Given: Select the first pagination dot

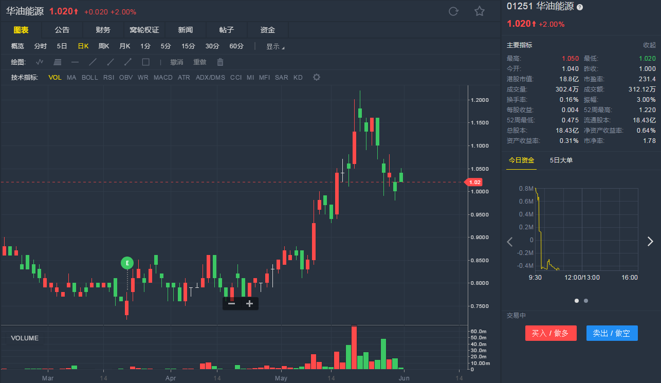Looking at the screenshot, I should 577,301.
